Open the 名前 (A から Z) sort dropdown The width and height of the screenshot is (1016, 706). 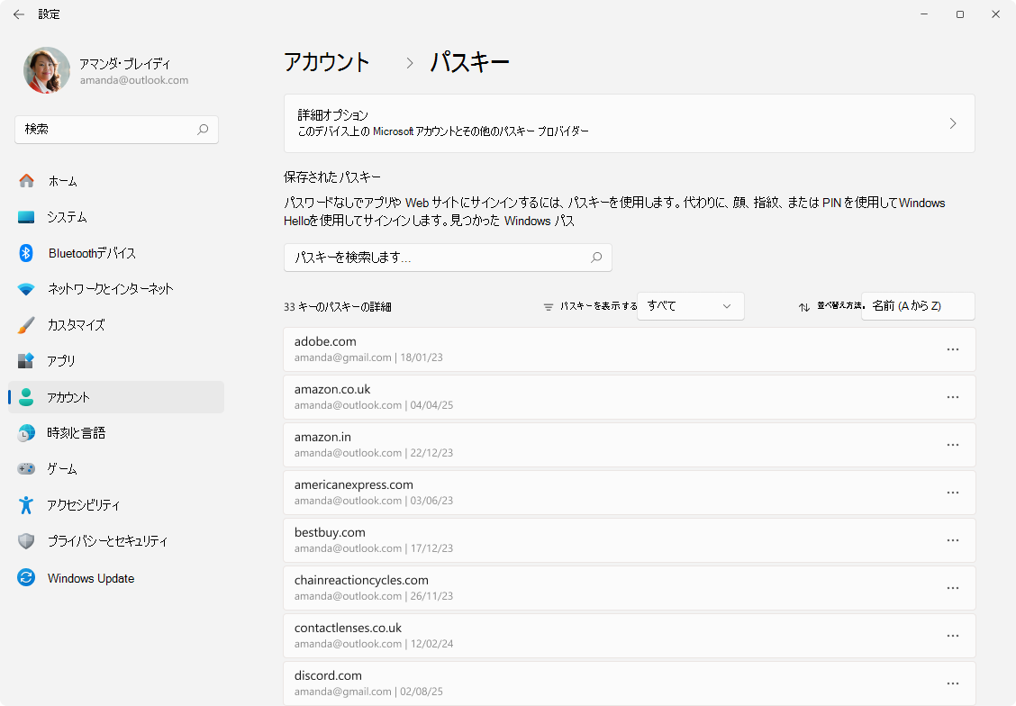pos(918,305)
